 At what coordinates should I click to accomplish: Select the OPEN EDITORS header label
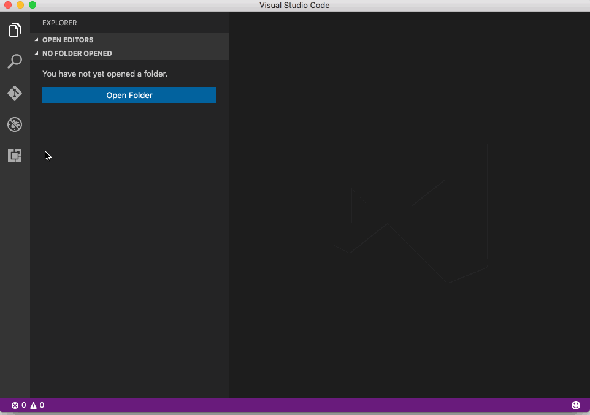click(x=67, y=40)
